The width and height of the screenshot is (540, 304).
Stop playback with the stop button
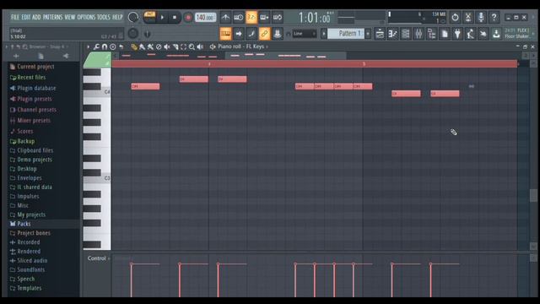(x=175, y=17)
